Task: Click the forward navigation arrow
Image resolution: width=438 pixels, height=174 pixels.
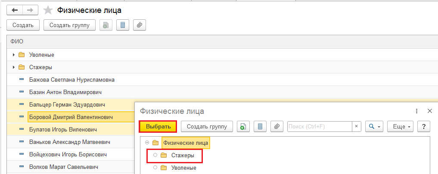Action: coord(31,10)
